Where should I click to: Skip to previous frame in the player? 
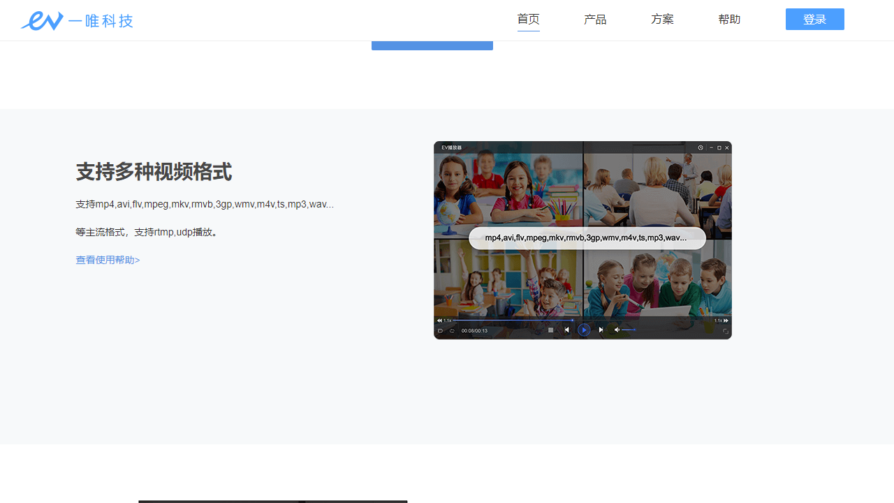point(566,330)
